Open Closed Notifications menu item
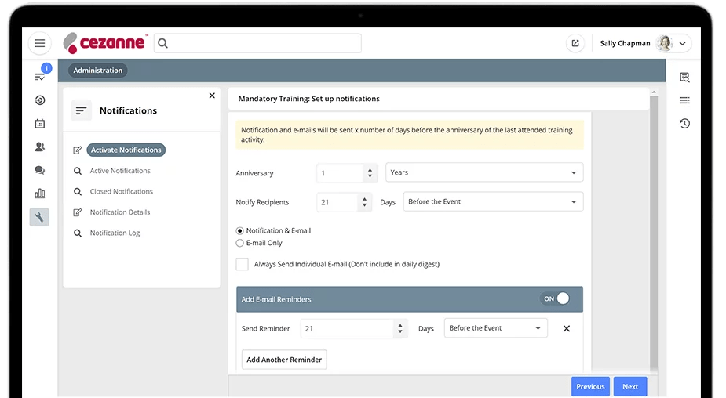The image size is (726, 398). (x=122, y=191)
